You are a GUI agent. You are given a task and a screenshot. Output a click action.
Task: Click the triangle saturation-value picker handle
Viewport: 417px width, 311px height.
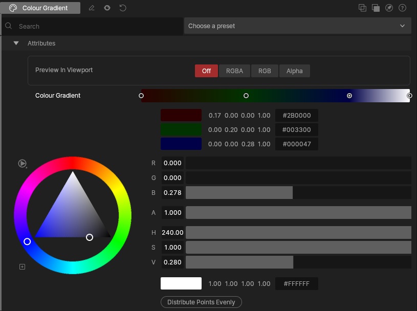coord(90,237)
